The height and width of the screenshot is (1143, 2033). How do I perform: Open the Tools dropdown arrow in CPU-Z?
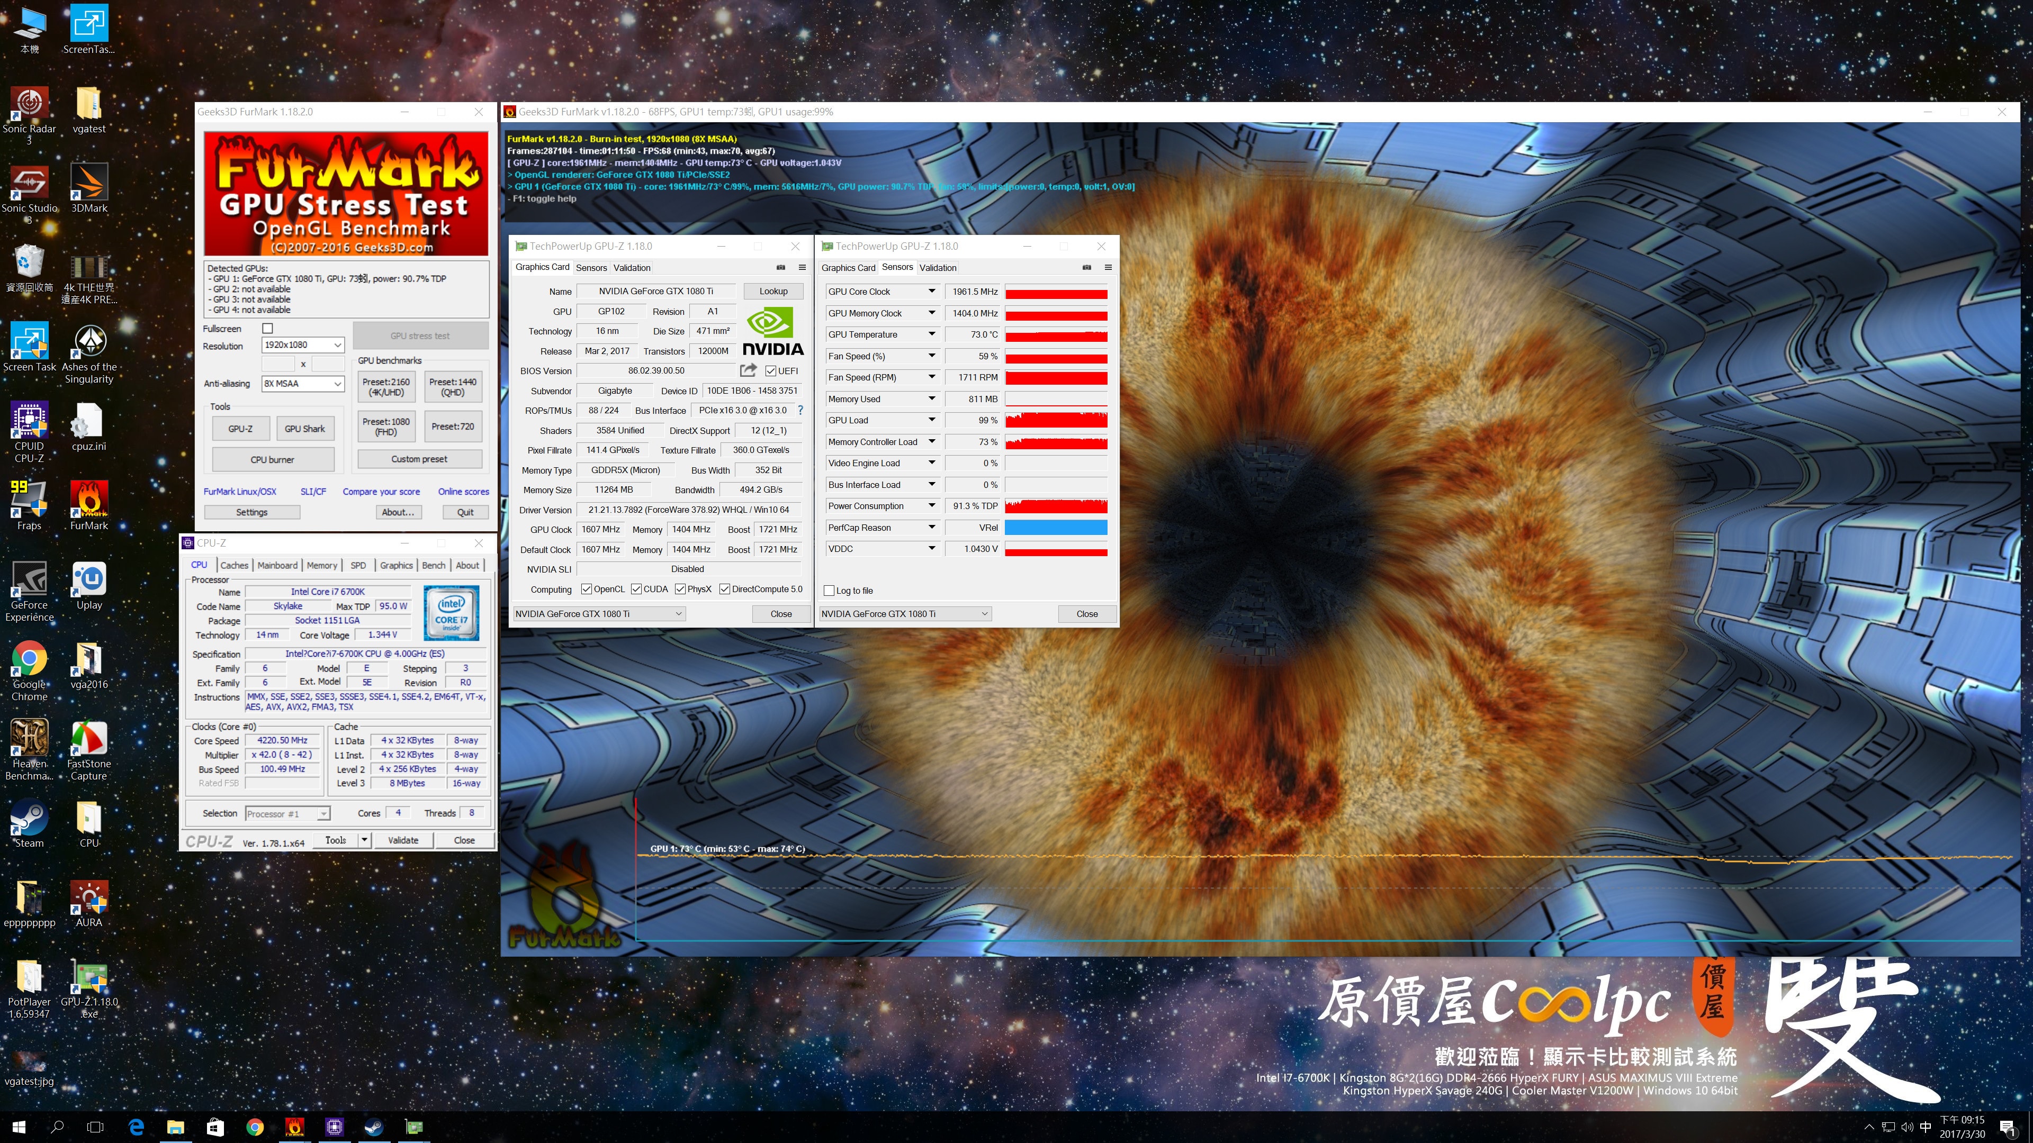[365, 840]
